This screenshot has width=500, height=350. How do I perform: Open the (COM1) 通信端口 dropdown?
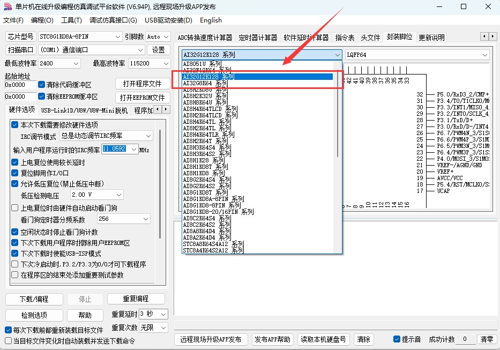(92, 50)
